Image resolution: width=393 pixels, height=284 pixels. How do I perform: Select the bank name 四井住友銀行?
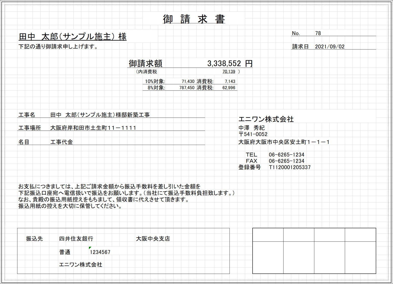click(x=76, y=239)
